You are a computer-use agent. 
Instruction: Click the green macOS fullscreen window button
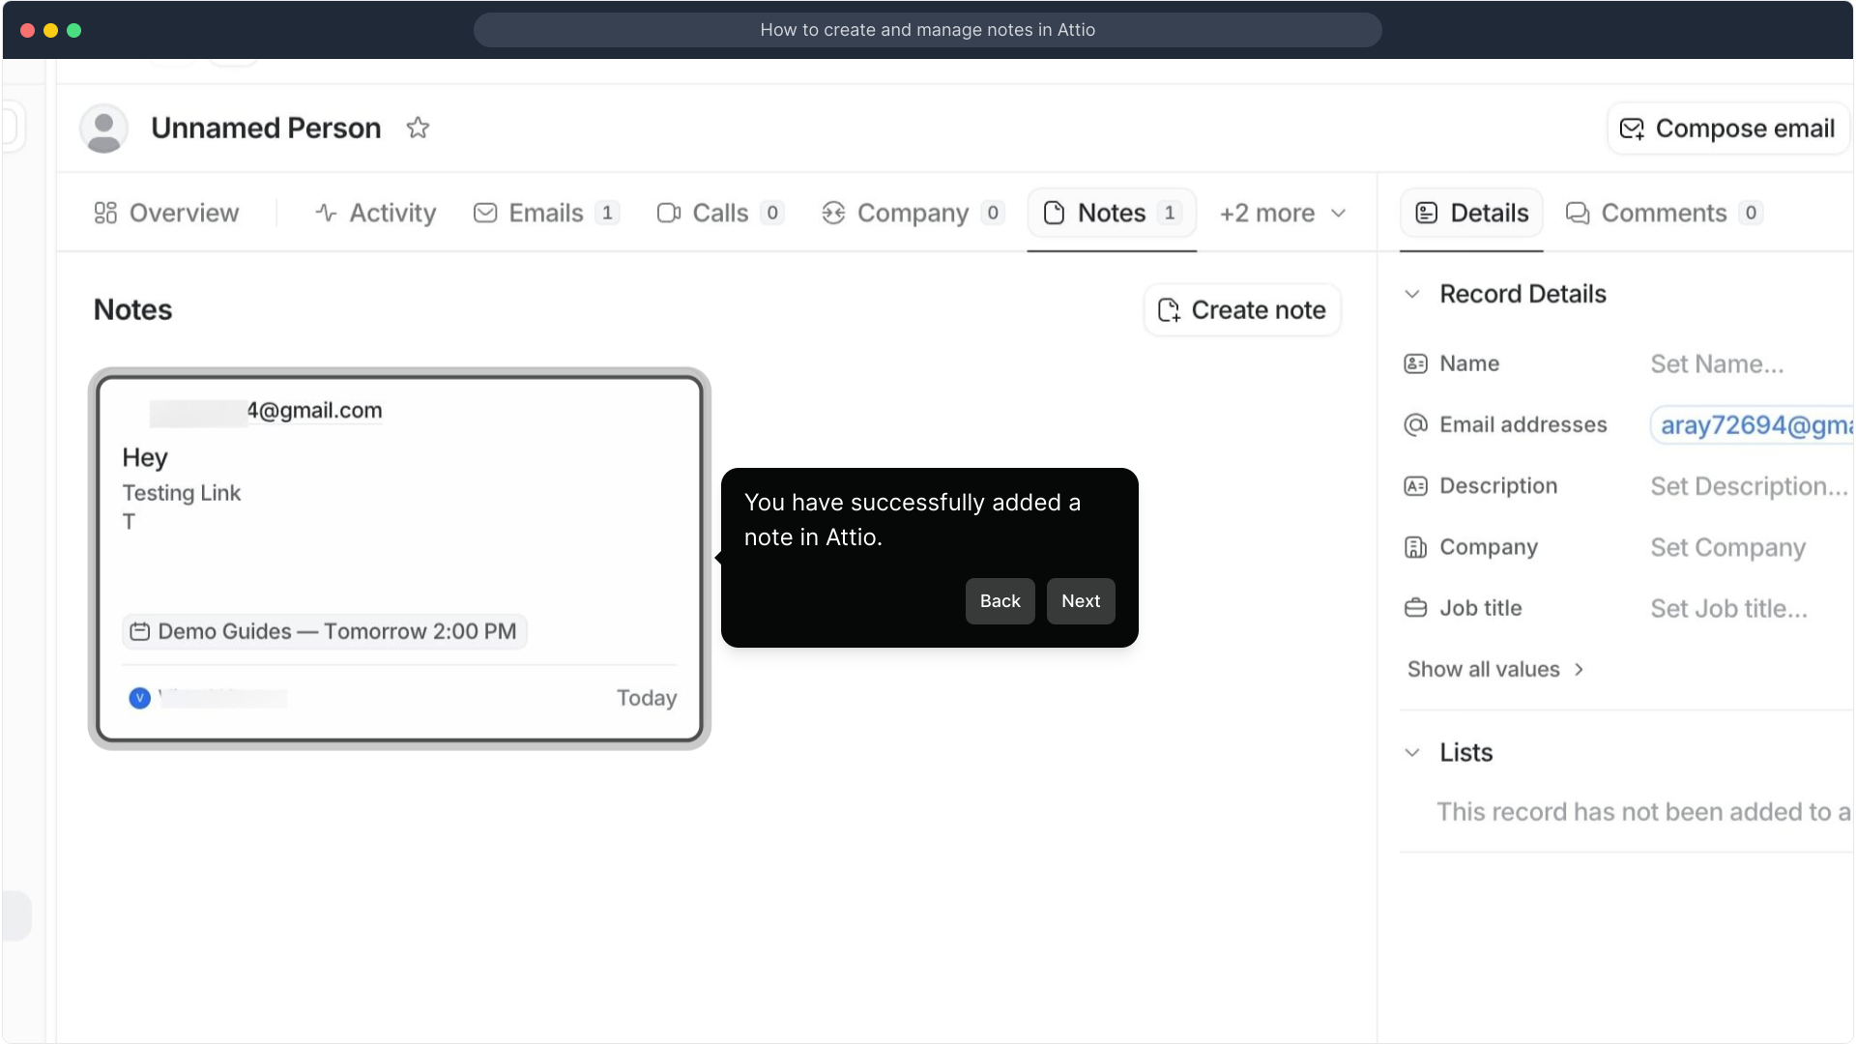[74, 30]
